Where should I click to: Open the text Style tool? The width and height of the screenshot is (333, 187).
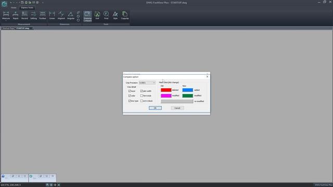[x=116, y=15]
